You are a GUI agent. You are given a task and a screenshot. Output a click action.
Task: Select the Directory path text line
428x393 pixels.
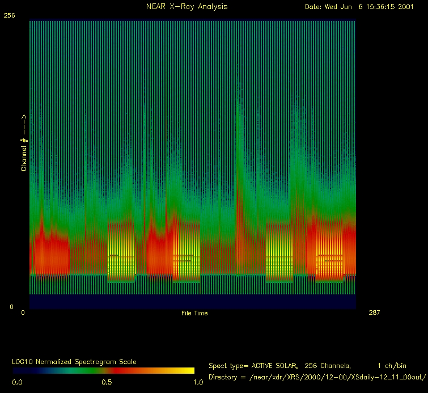point(317,377)
